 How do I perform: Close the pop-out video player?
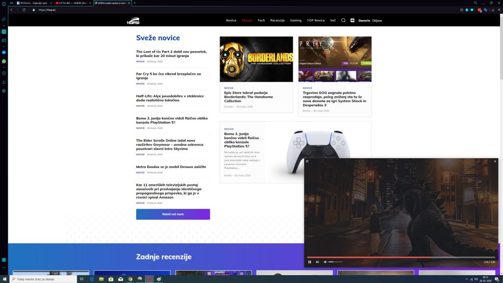click(x=495, y=161)
